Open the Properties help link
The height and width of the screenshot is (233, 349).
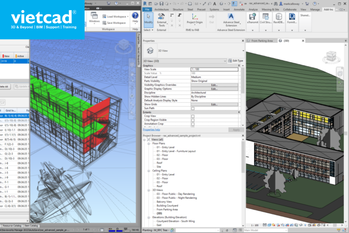(151, 130)
